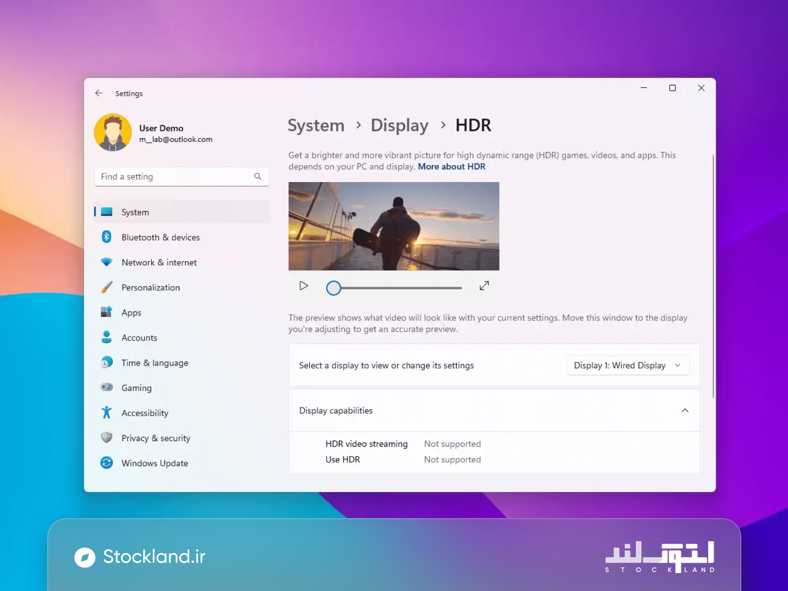Open the System settings category
Image resolution: width=788 pixels, height=591 pixels.
(x=182, y=212)
